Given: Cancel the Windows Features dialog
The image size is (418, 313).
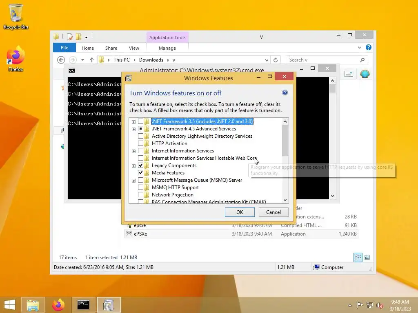Looking at the screenshot, I should coord(273,212).
